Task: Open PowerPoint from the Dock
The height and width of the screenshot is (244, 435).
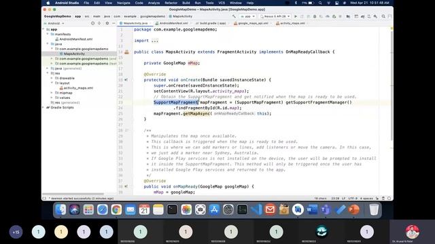Action: [x=354, y=209]
